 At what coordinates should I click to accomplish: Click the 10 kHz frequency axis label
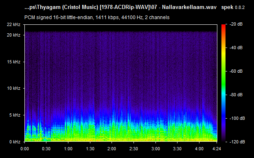pos(13,88)
